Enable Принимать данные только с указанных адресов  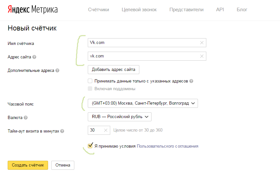pos(90,81)
